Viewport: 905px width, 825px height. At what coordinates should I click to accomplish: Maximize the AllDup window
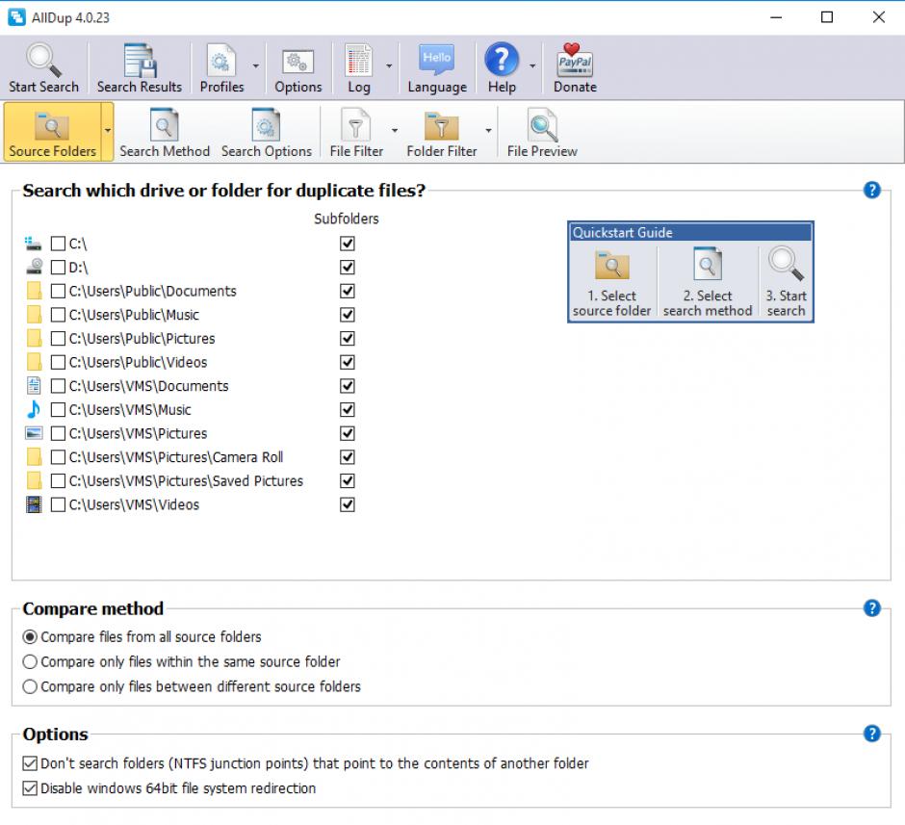point(826,17)
